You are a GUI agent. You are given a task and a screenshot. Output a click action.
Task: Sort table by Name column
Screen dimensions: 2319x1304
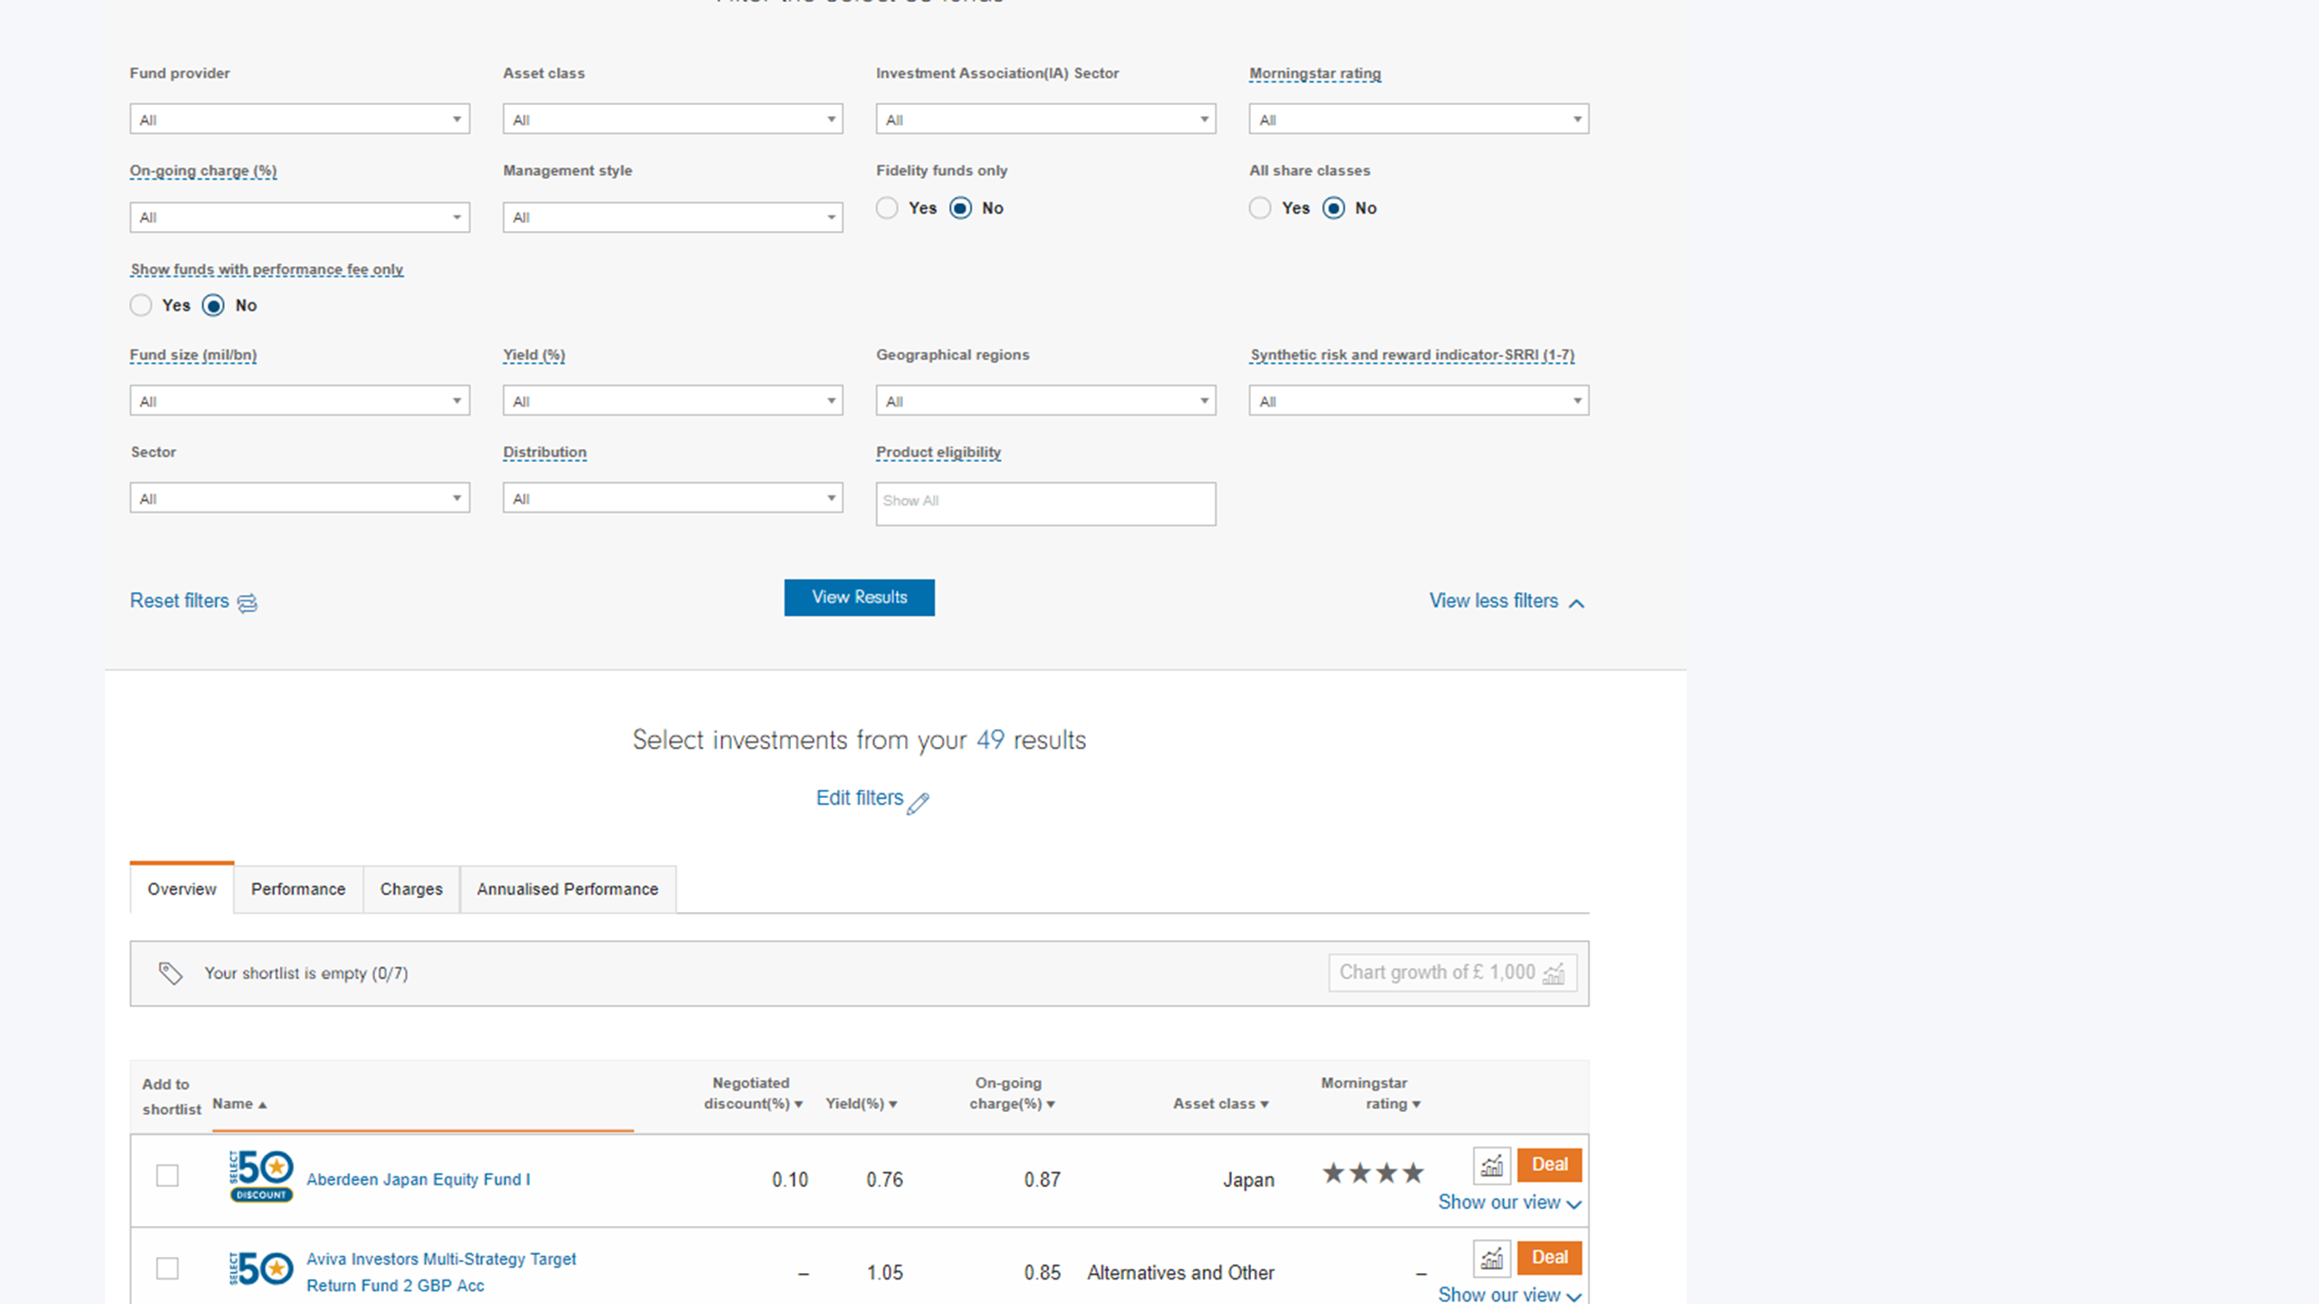(x=239, y=1104)
